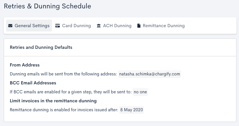Click the BCC Email Addresses heading
The height and width of the screenshot is (126, 239).
[33, 83]
